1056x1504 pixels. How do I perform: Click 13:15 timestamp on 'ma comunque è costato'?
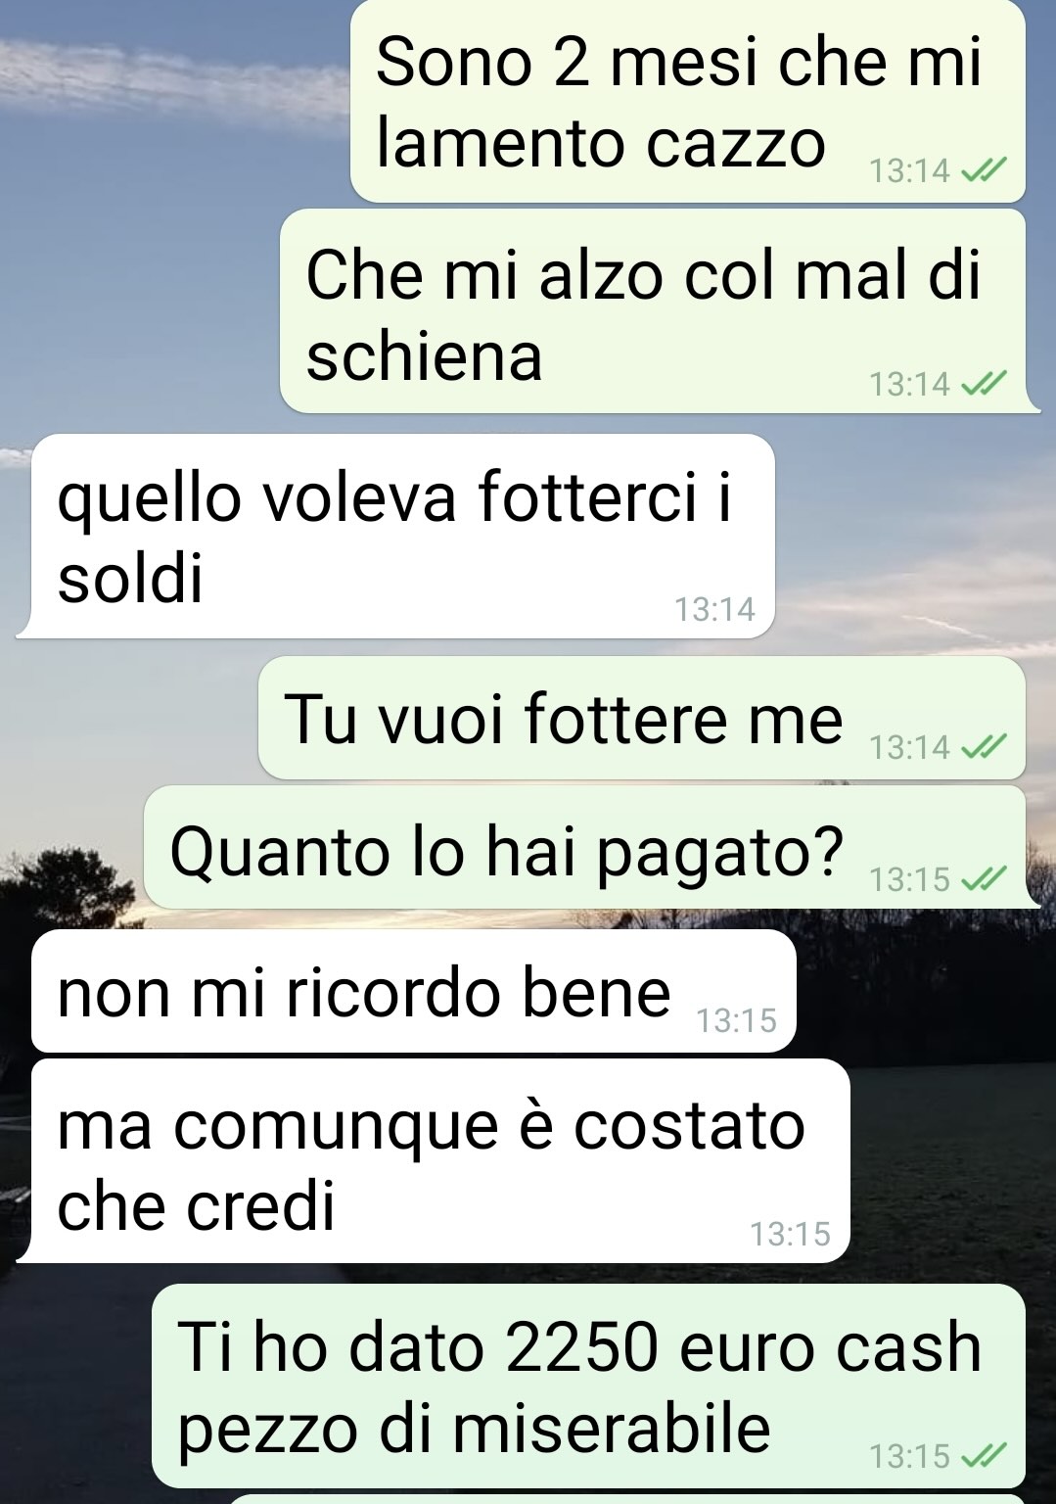tap(790, 1234)
